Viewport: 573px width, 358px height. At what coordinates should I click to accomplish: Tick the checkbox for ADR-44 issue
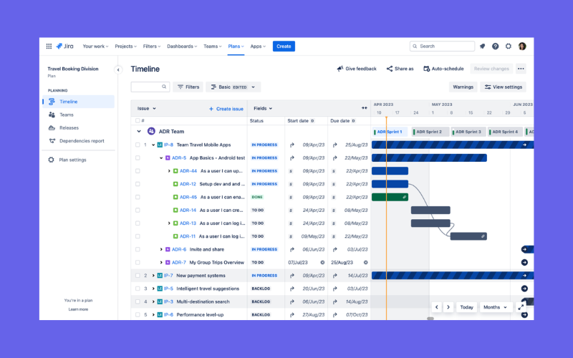(137, 171)
